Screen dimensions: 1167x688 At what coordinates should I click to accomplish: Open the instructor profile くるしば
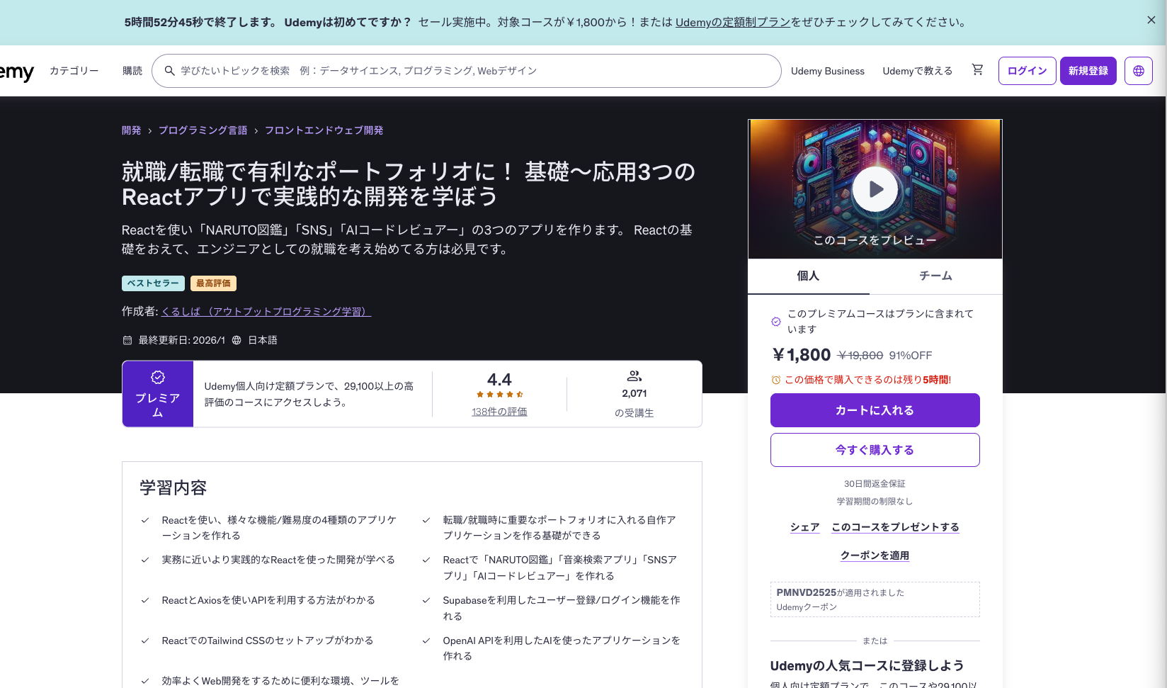pyautogui.click(x=266, y=310)
